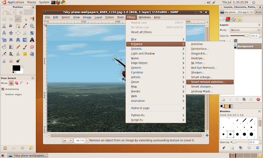Set selection mode to Replace current selection
The image size is (263, 158).
point(11,83)
